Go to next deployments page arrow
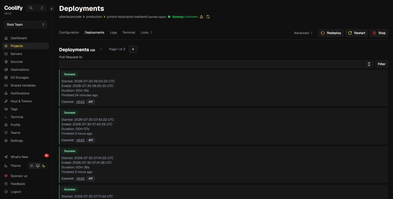 point(133,49)
